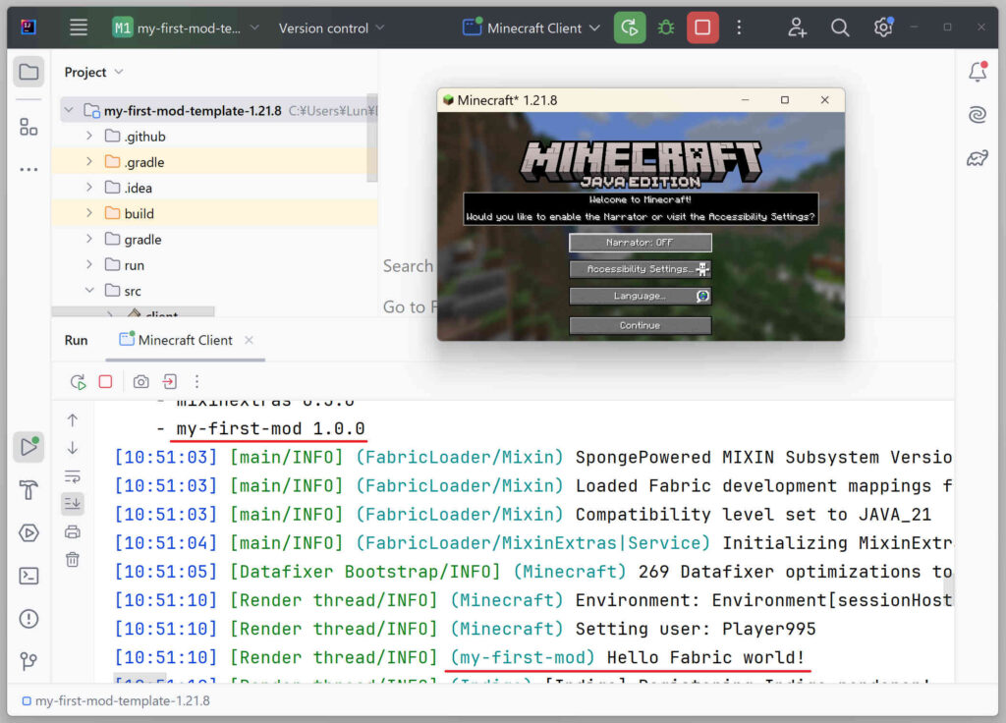Open the Problems tool window
The width and height of the screenshot is (1006, 723).
click(x=28, y=619)
